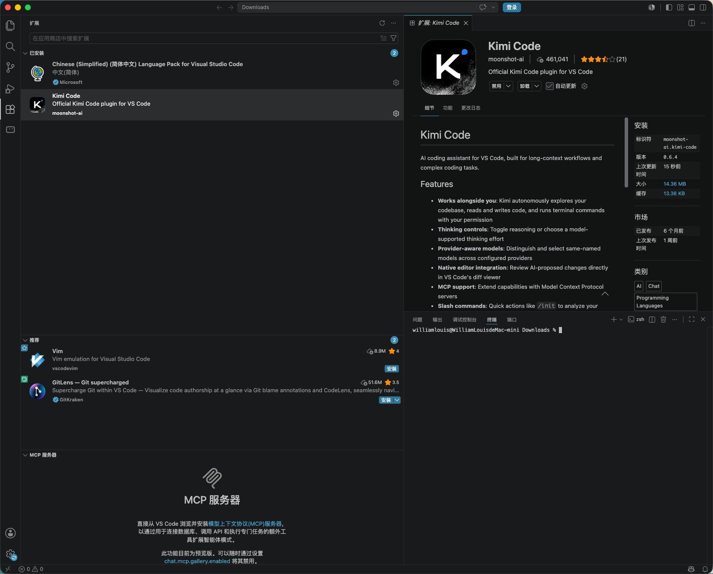Select the 细节 tab

[x=429, y=108]
